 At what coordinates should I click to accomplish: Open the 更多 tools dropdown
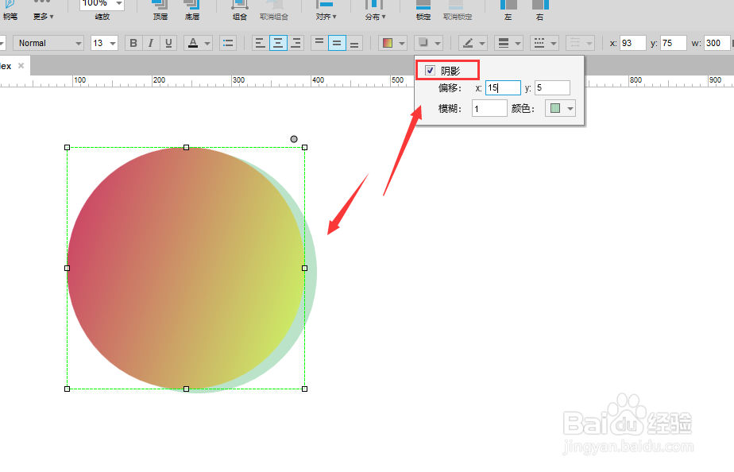[x=43, y=10]
